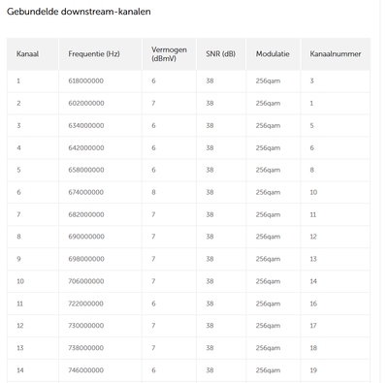Click the Vermogen (dBmV) column header

tap(169, 54)
